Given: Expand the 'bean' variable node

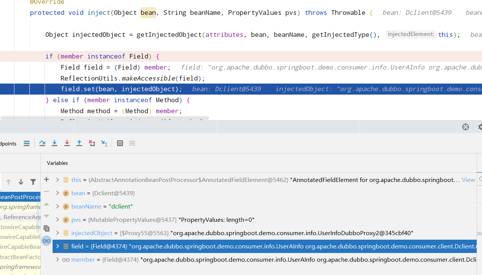Looking at the screenshot, I should [58, 193].
